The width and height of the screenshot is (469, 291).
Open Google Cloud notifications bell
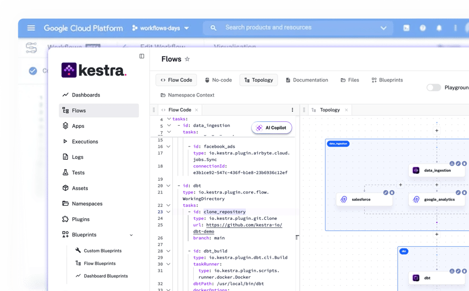pos(439,28)
